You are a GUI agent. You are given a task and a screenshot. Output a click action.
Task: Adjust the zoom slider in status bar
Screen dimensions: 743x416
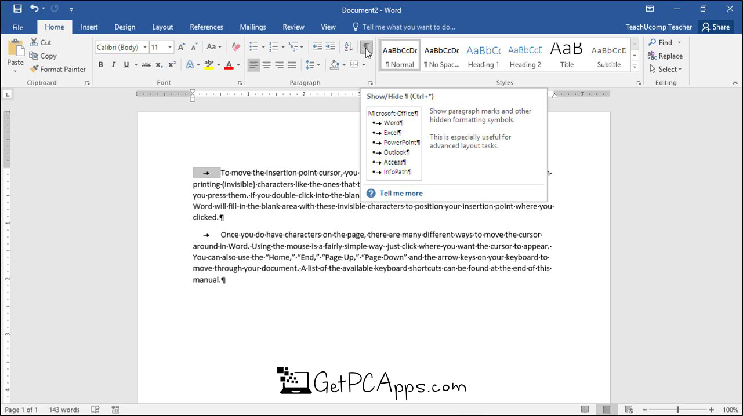pos(677,410)
